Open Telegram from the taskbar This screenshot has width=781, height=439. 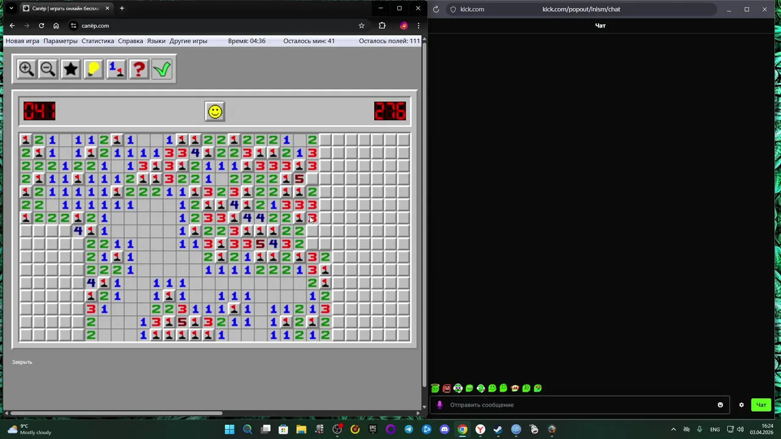pos(409,429)
